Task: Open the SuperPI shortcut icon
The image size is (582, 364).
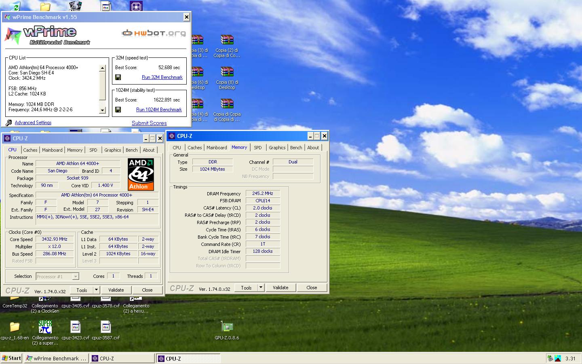Action: pyautogui.click(x=45, y=327)
